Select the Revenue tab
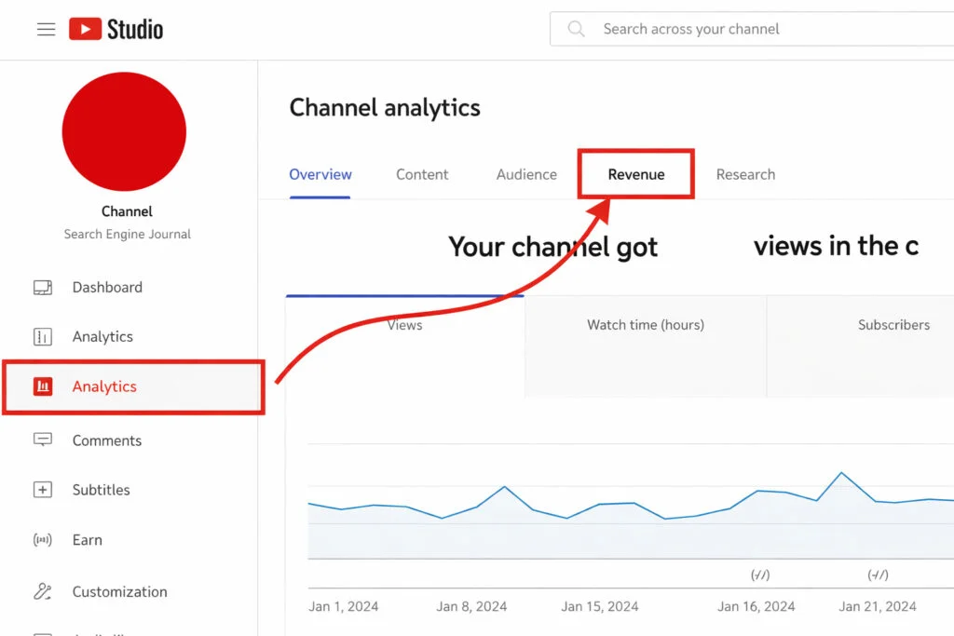 tap(636, 174)
